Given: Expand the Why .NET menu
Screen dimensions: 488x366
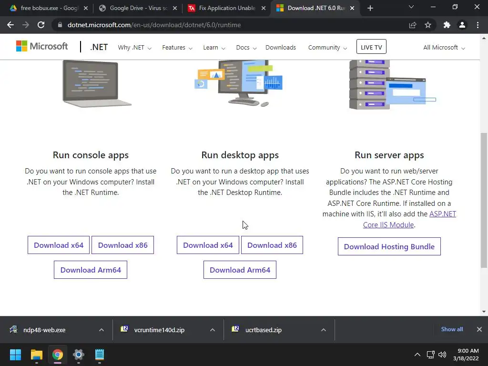Looking at the screenshot, I should [134, 48].
